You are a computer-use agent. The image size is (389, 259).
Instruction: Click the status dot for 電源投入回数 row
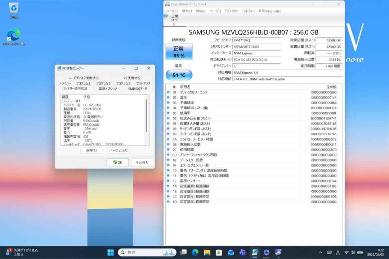tap(167, 144)
